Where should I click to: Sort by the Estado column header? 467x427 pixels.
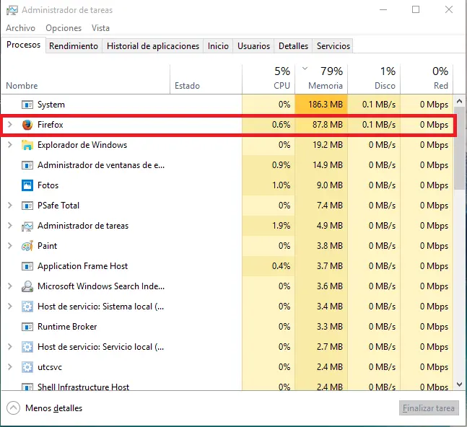[x=206, y=79]
